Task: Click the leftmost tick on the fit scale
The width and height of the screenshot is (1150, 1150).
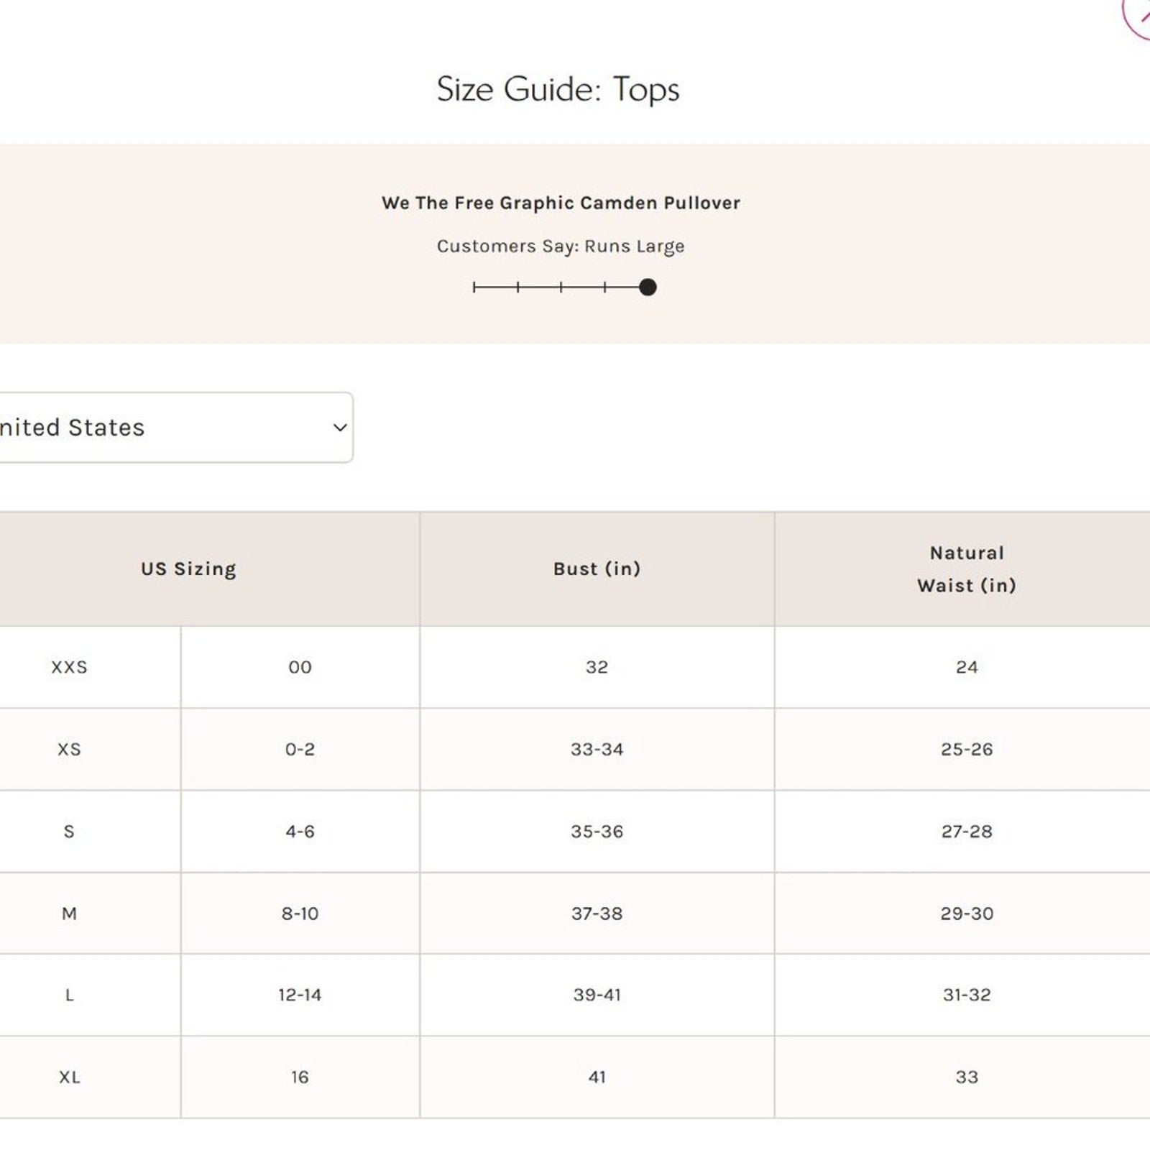Action: (474, 287)
